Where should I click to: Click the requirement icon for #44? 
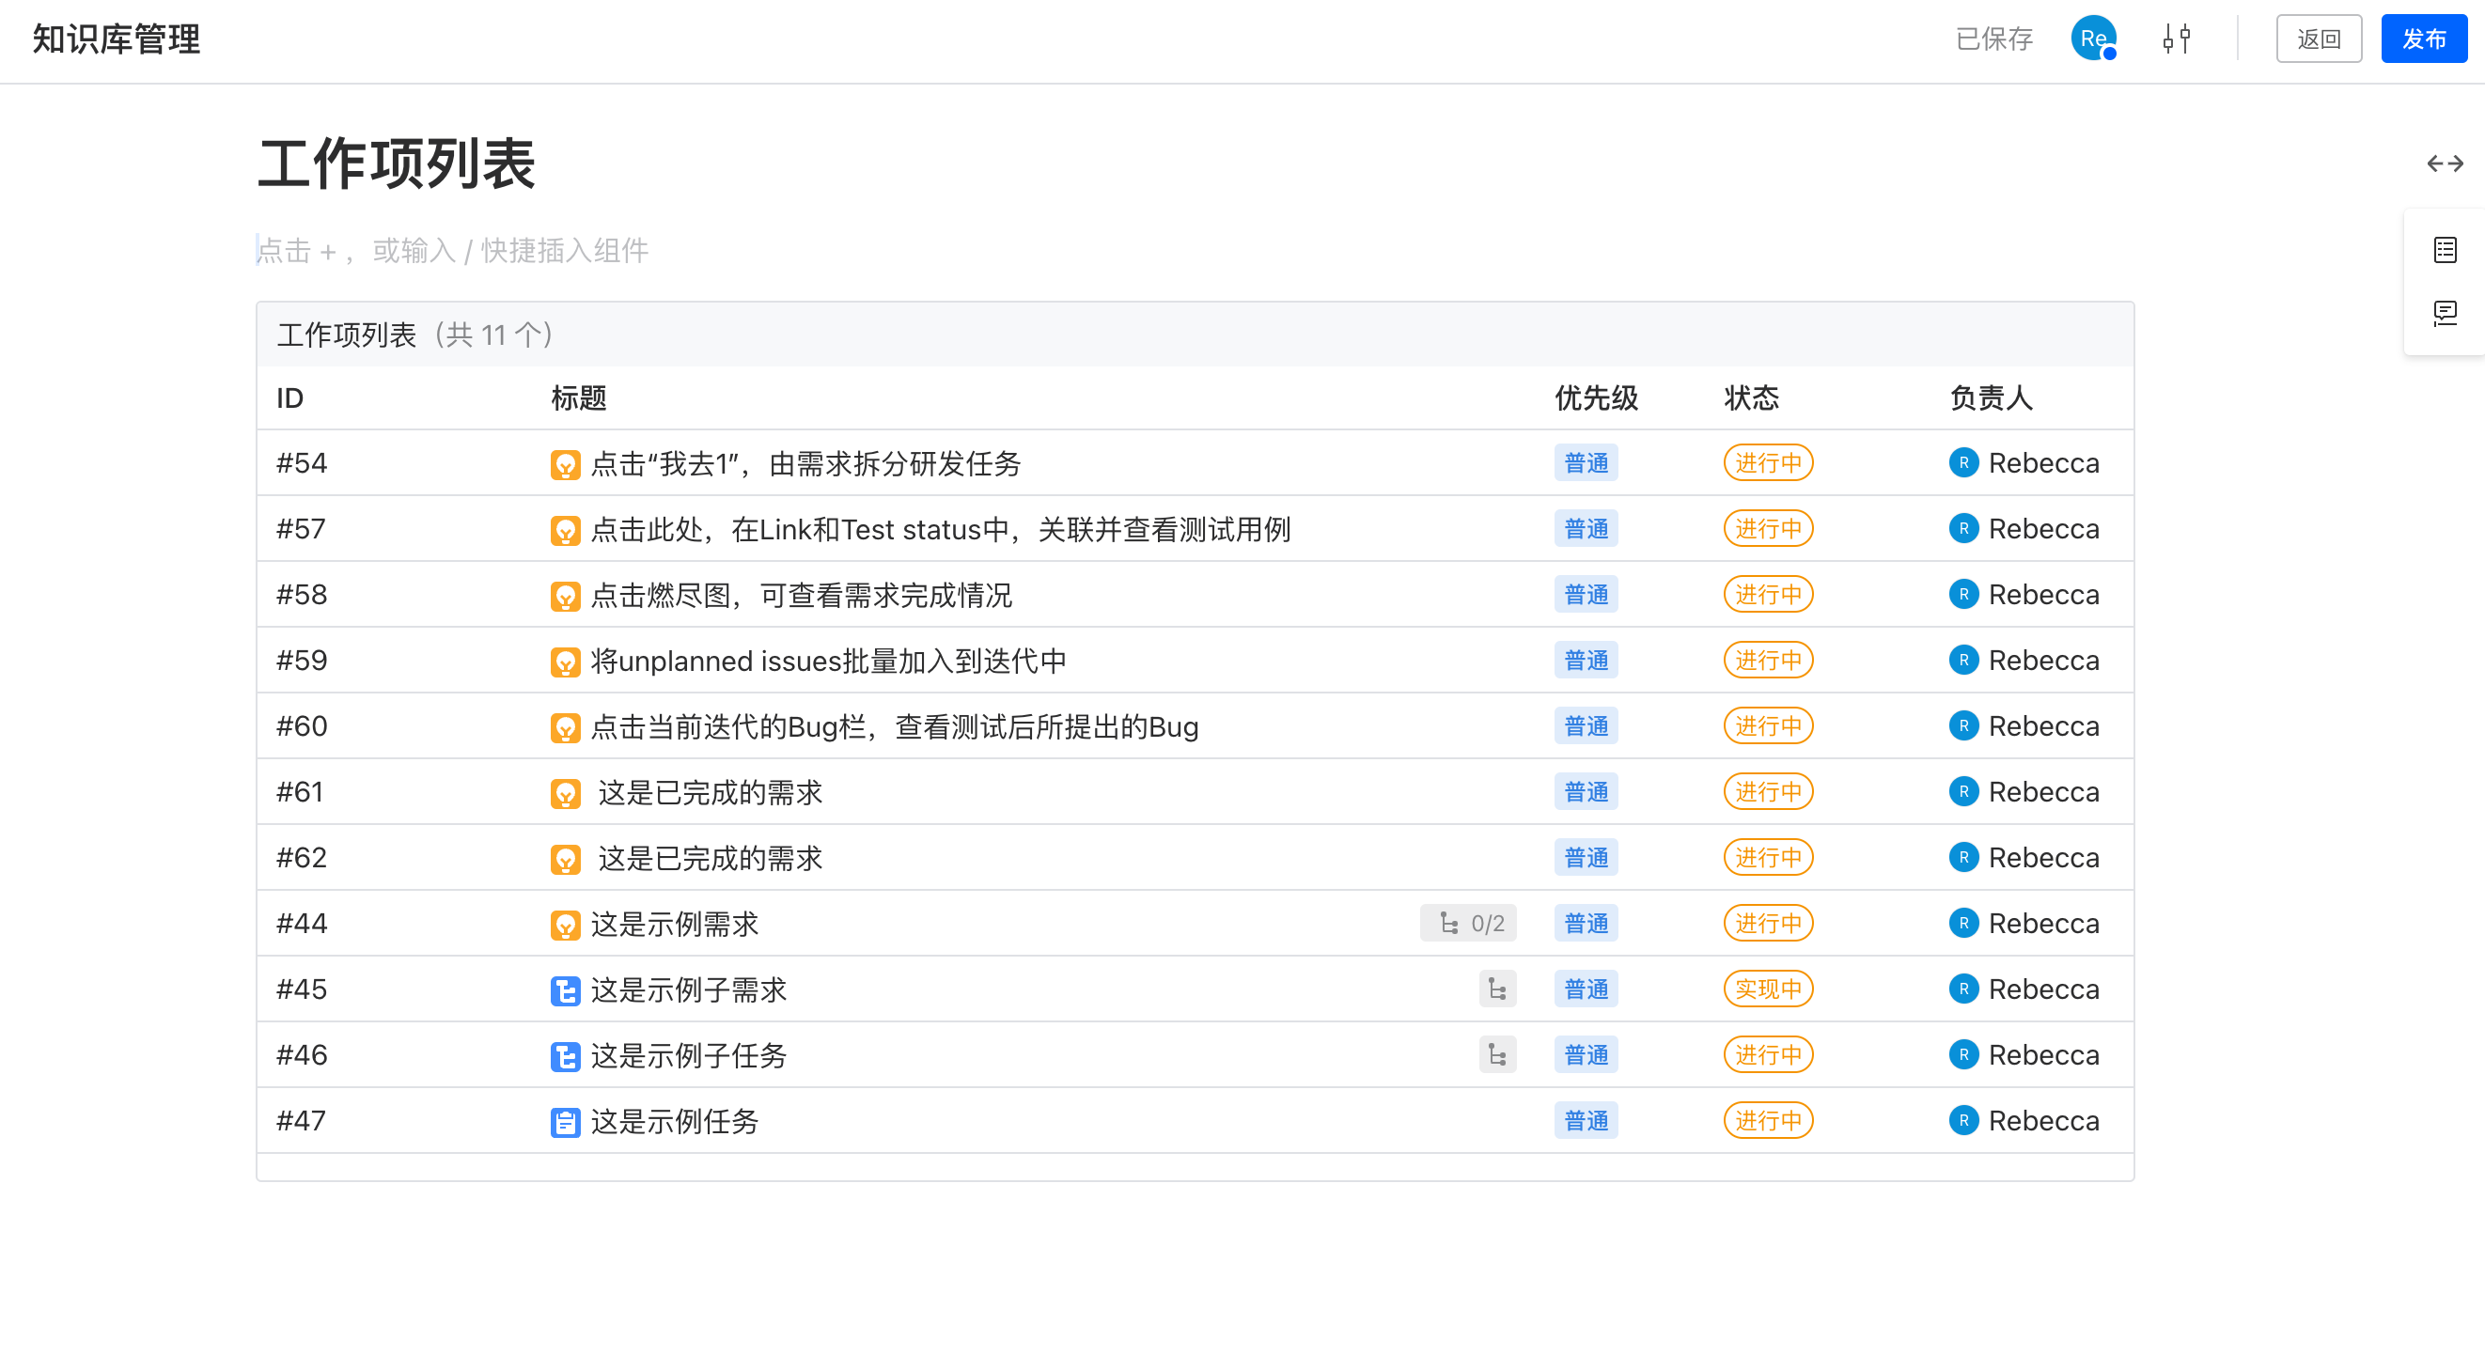[x=565, y=924]
